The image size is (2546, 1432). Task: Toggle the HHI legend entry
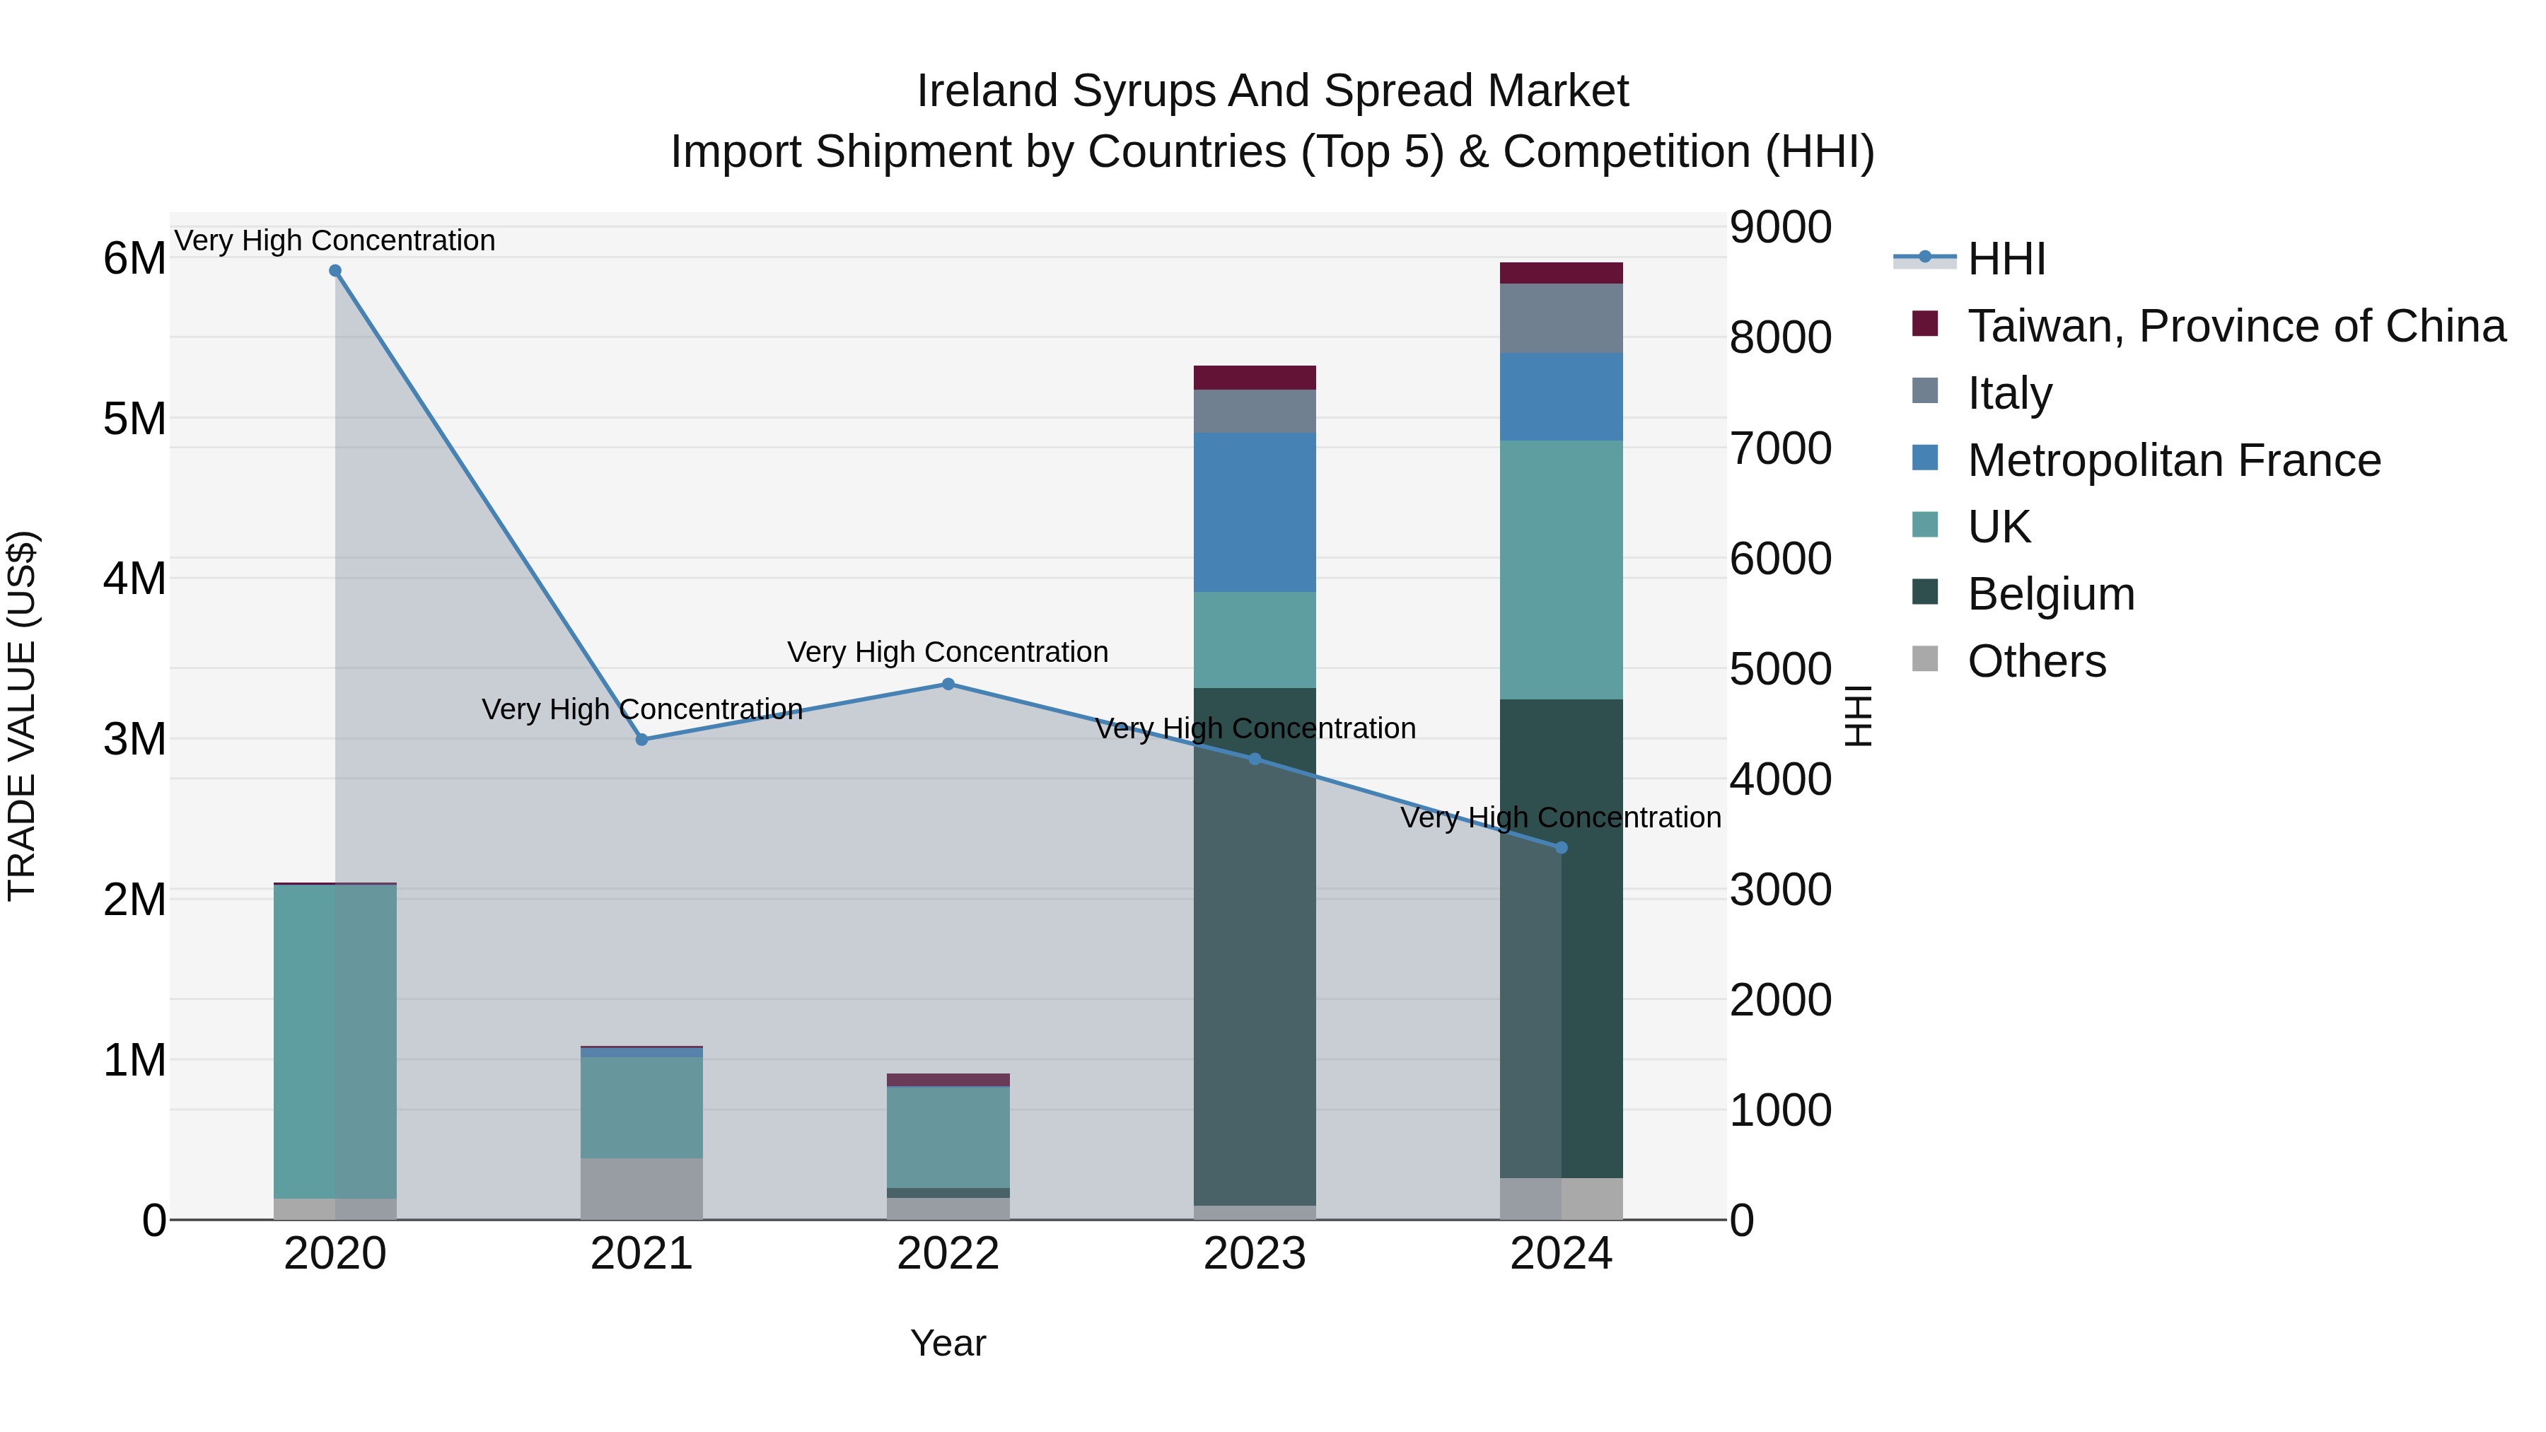pyautogui.click(x=1969, y=259)
